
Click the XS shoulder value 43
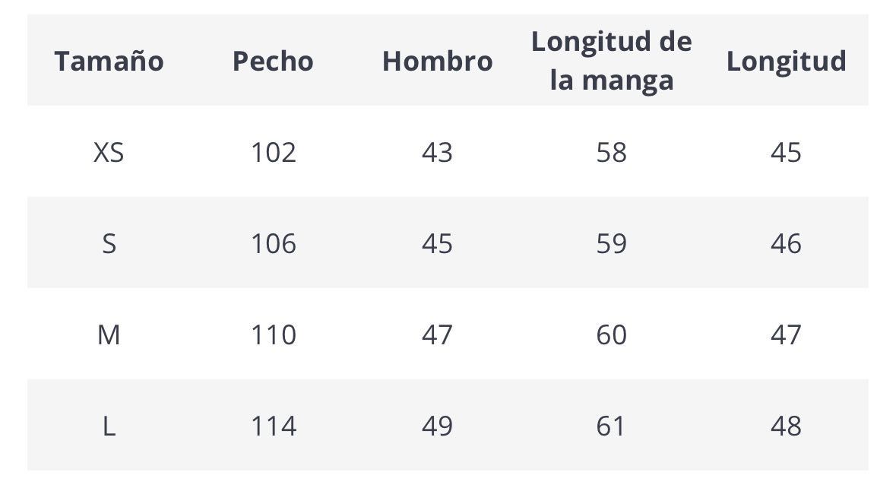pyautogui.click(x=437, y=153)
